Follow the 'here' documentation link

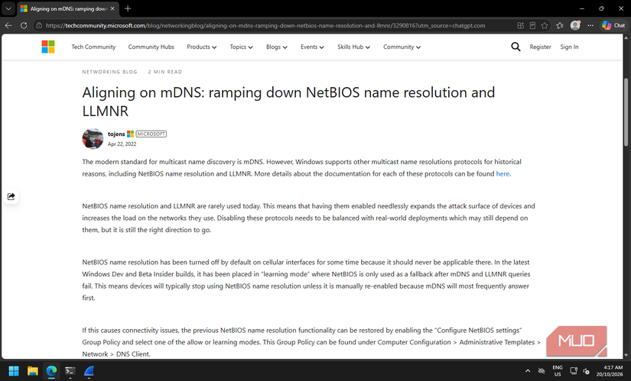(x=503, y=173)
